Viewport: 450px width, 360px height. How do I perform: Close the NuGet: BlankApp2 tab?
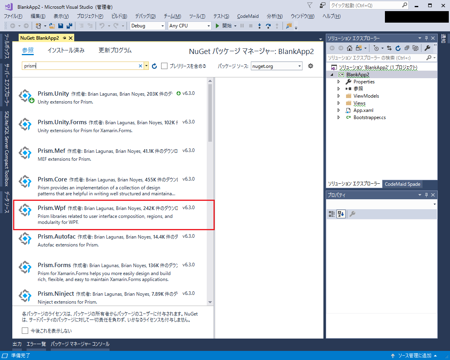click(x=71, y=38)
